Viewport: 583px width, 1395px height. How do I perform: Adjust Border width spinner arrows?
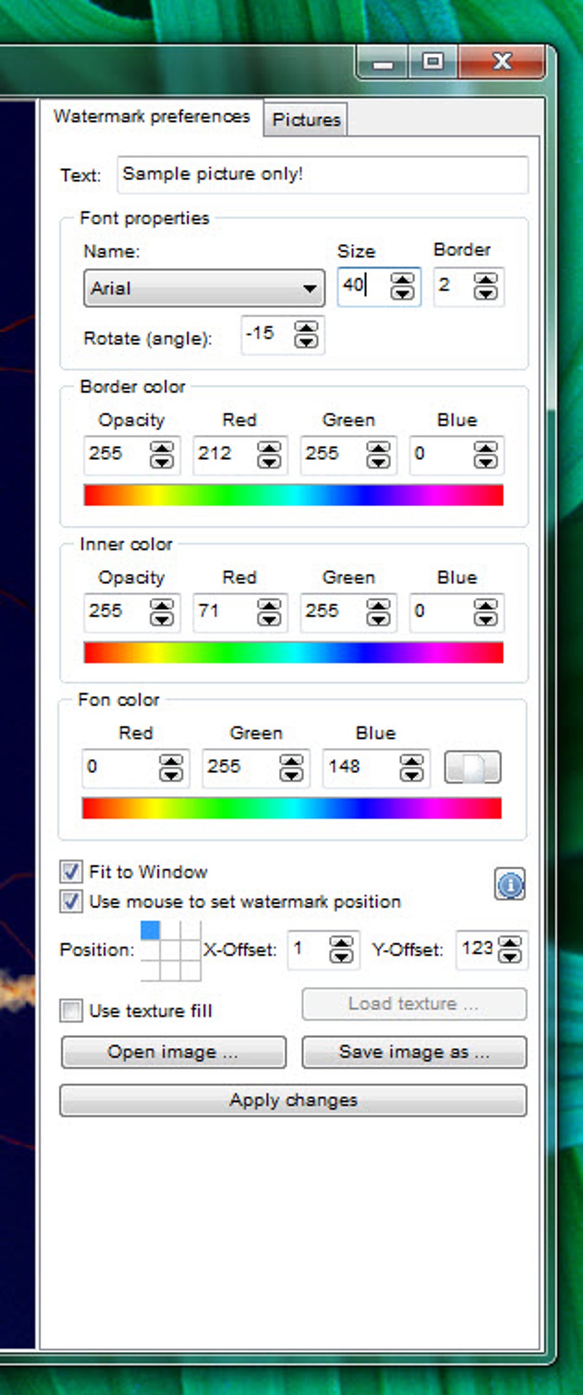[486, 286]
